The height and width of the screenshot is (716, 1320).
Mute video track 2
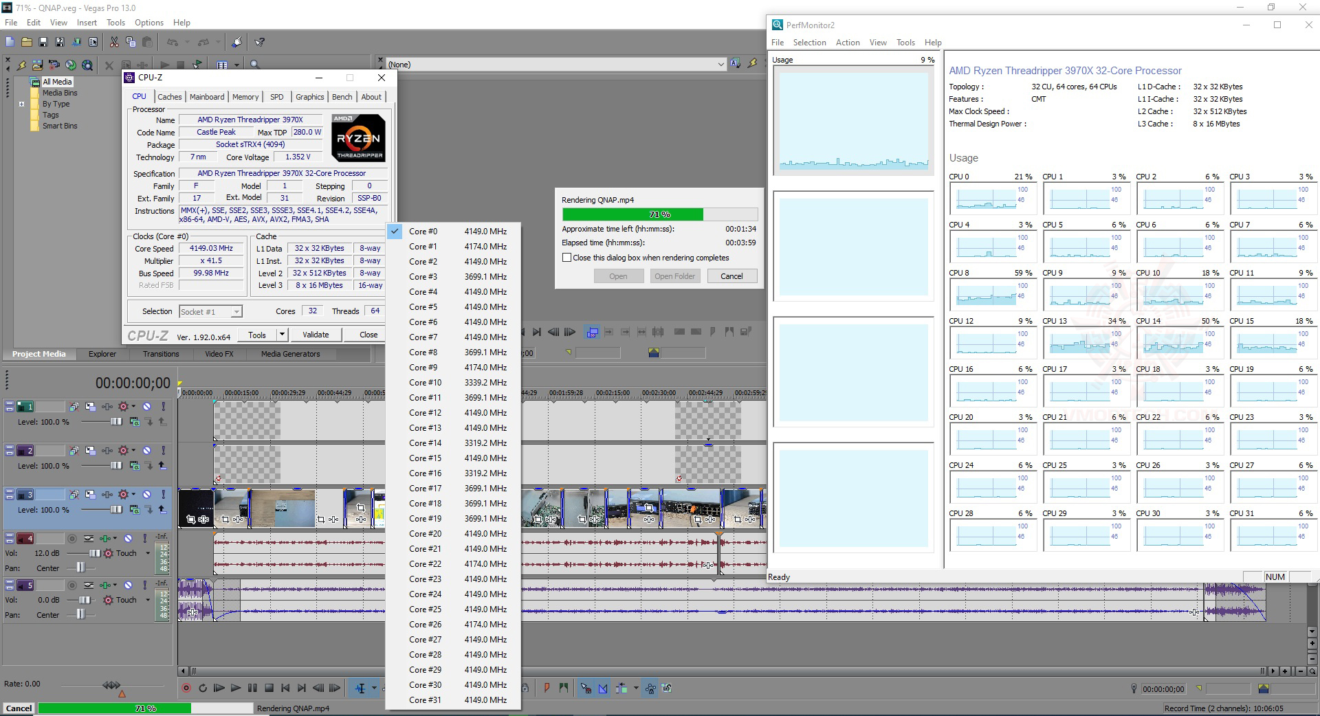(147, 451)
